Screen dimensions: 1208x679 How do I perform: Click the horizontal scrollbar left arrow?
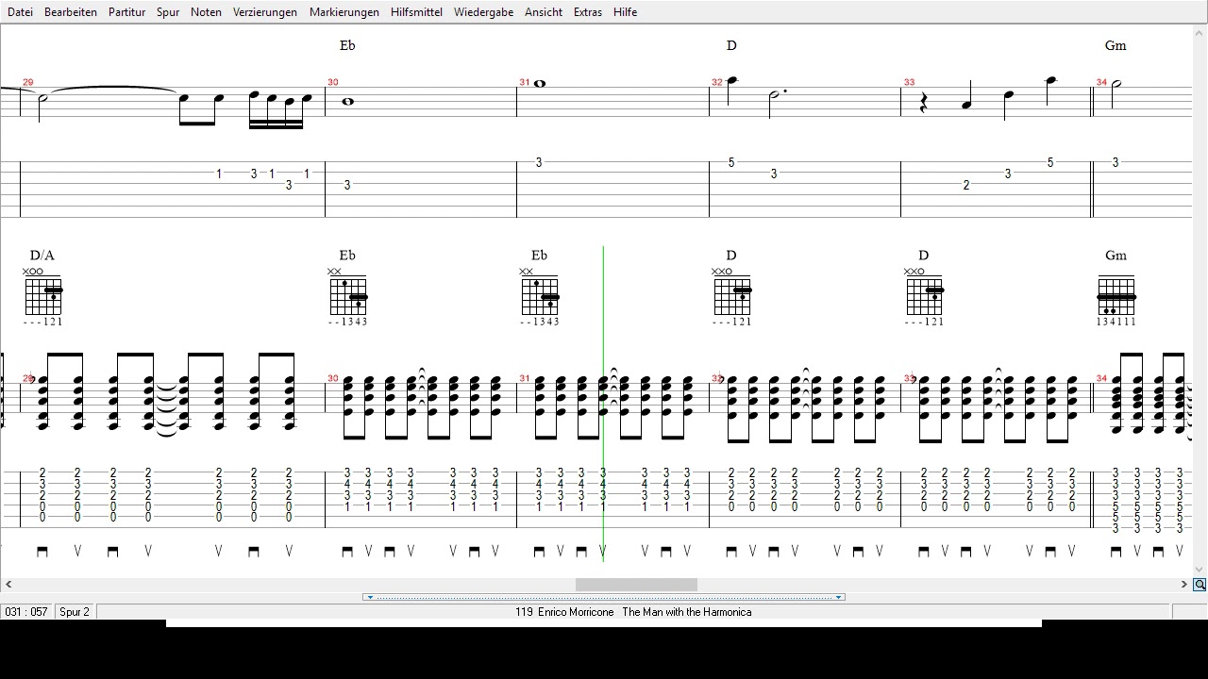click(8, 585)
